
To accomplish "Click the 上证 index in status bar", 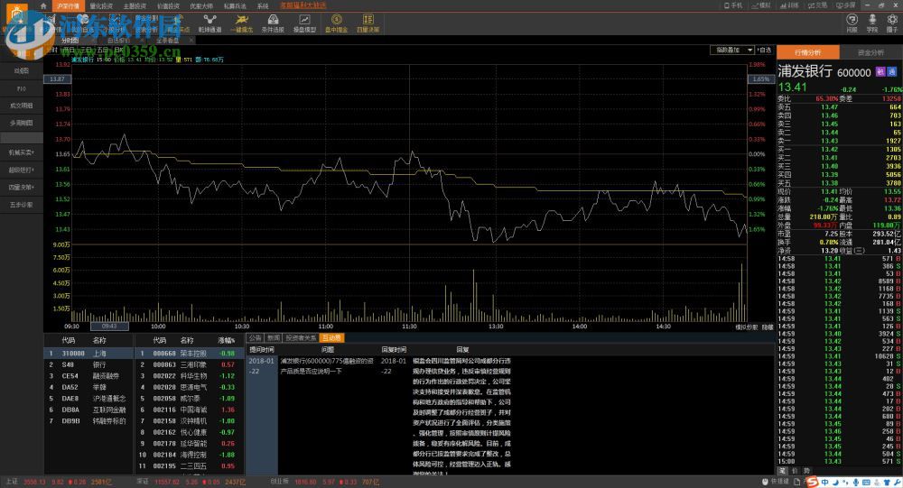I will [12, 482].
